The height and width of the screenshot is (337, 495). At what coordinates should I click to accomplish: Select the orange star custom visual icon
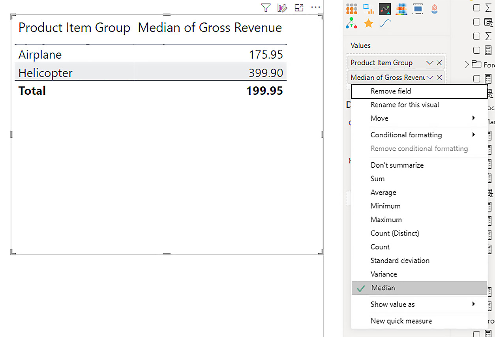[368, 24]
